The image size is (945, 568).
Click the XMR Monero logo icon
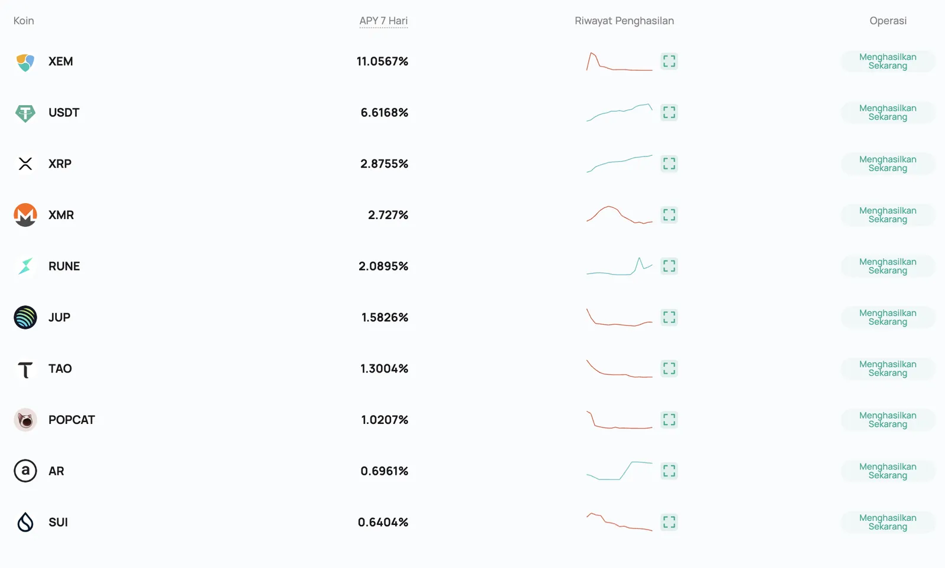25,215
